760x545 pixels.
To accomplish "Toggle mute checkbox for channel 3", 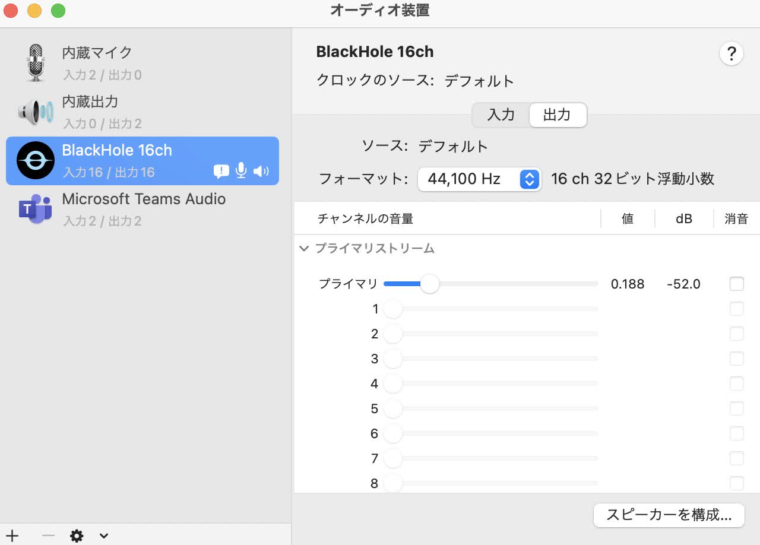I will [737, 359].
